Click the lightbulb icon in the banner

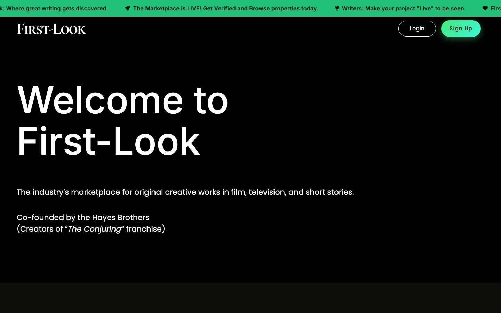click(x=337, y=8)
